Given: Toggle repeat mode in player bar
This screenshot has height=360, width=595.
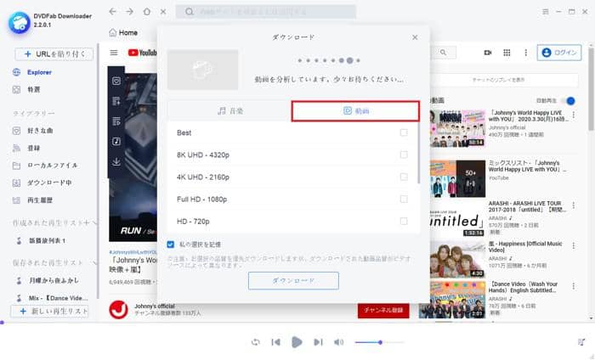Looking at the screenshot, I should coord(256,342).
